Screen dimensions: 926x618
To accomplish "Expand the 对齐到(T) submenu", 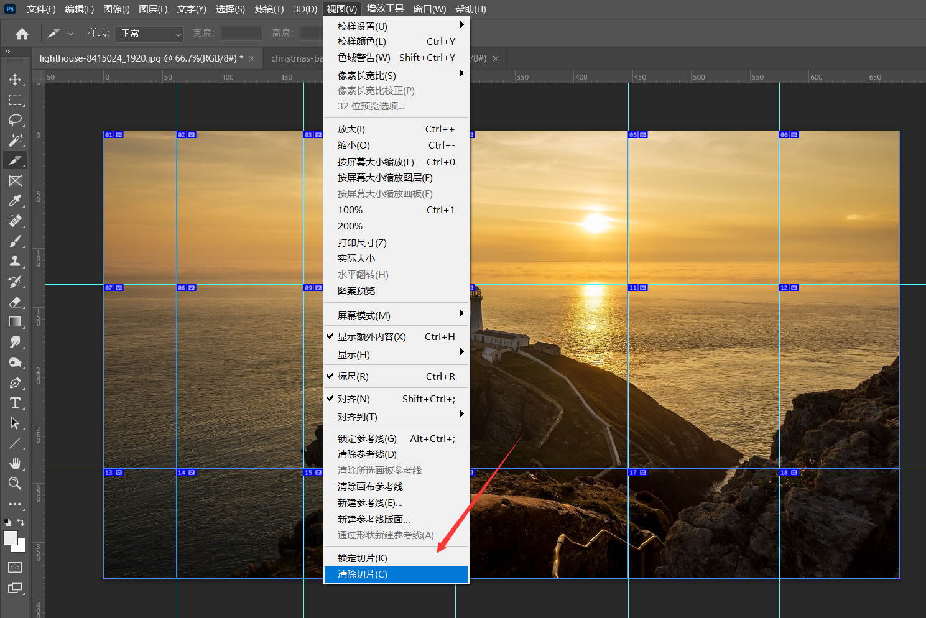I will pyautogui.click(x=396, y=417).
